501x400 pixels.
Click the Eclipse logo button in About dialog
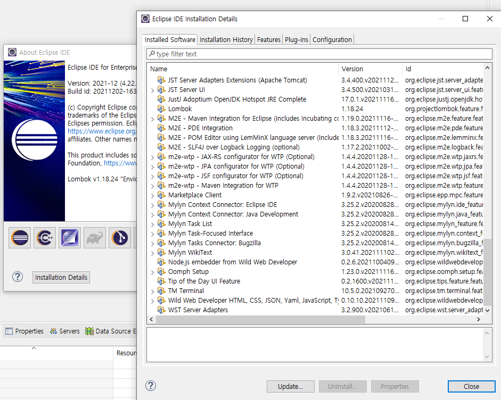pos(20,238)
